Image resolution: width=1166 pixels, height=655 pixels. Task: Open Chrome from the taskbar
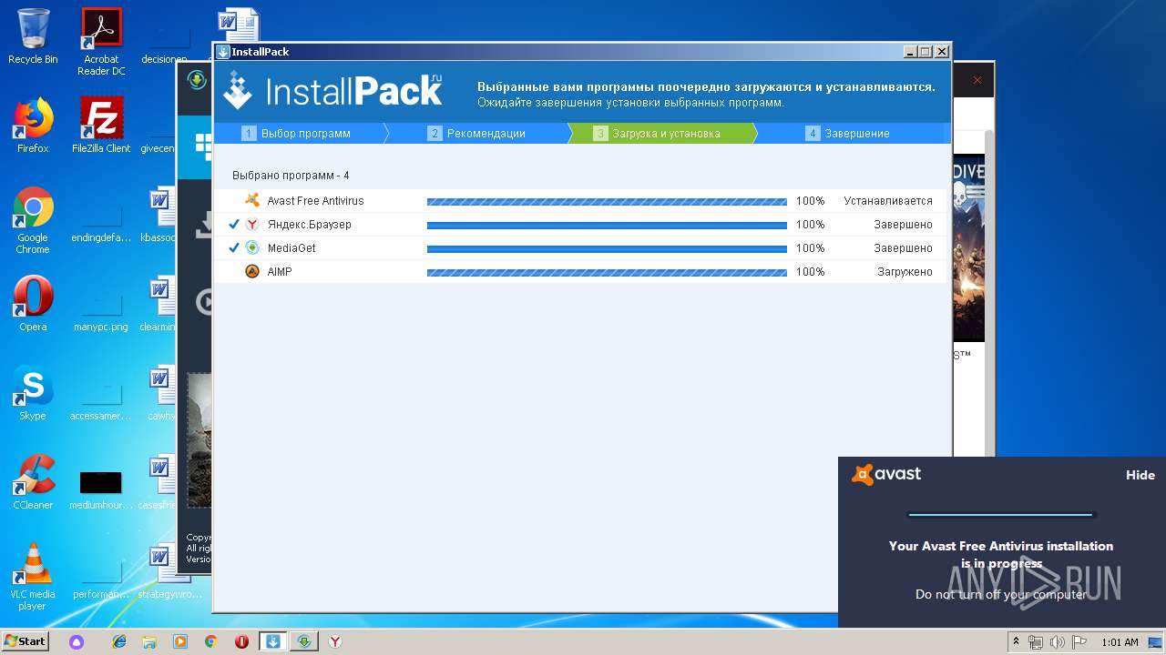tap(211, 641)
